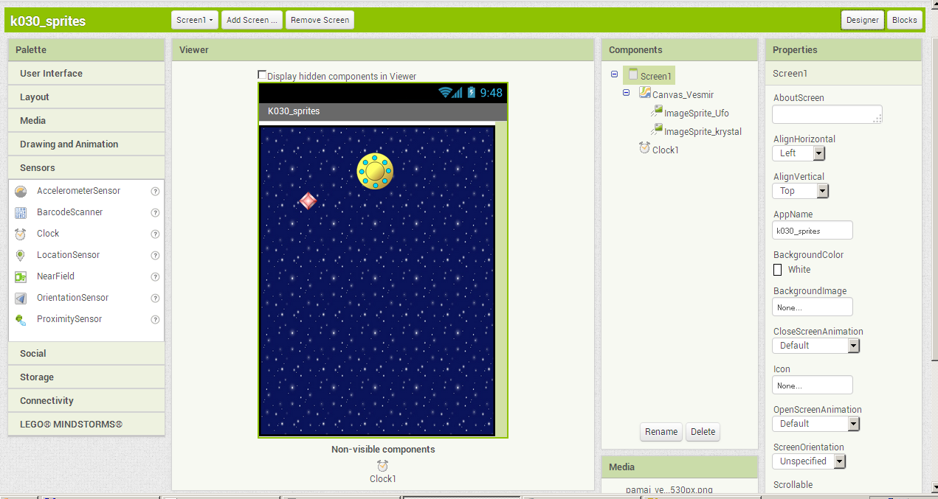The width and height of the screenshot is (938, 499).
Task: Open help icon next to Clock
Action: [x=155, y=234]
